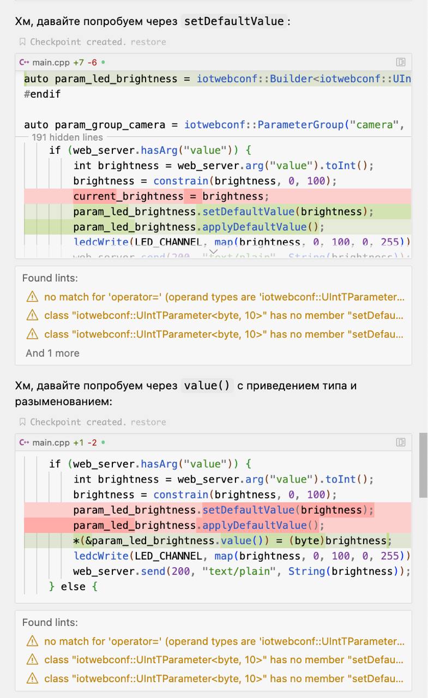Click the second checkpoint bookmark icon
428x698 pixels.
click(x=22, y=422)
